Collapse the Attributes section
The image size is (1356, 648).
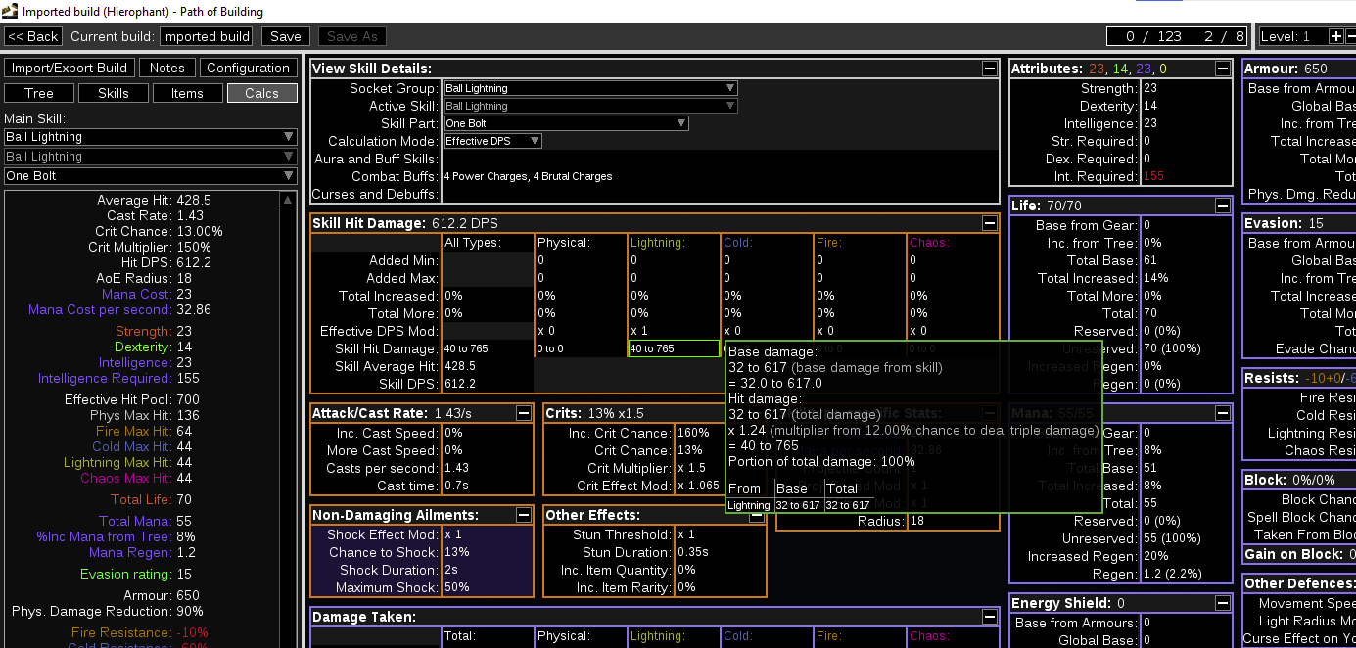[x=1223, y=69]
